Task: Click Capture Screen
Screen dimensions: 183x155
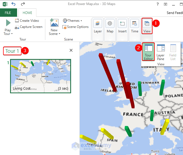Action: pyautogui.click(x=29, y=27)
